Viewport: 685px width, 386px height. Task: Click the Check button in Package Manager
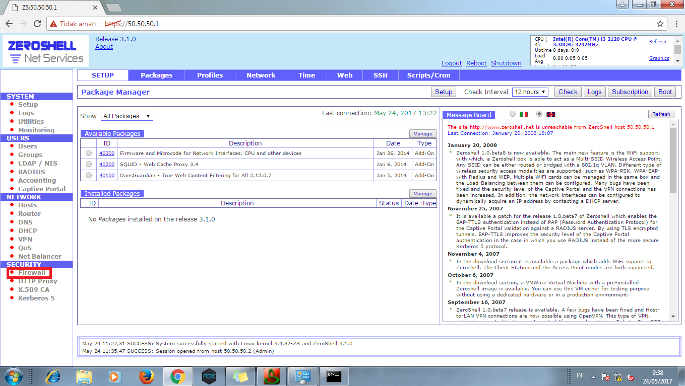[x=568, y=92]
